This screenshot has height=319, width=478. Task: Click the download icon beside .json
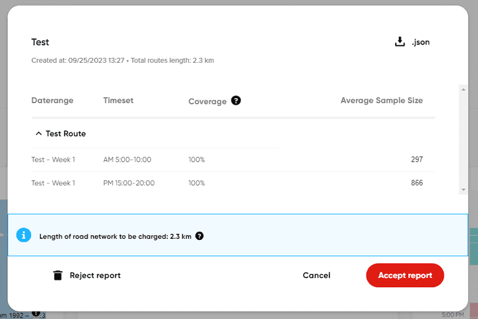[x=400, y=42]
